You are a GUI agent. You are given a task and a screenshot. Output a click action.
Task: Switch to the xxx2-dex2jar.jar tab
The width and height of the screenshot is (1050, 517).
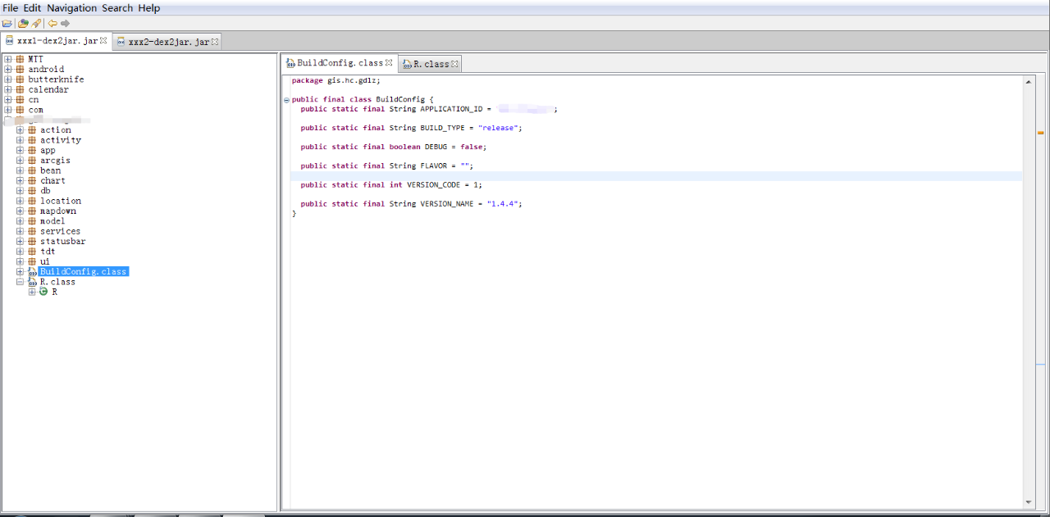click(x=168, y=42)
